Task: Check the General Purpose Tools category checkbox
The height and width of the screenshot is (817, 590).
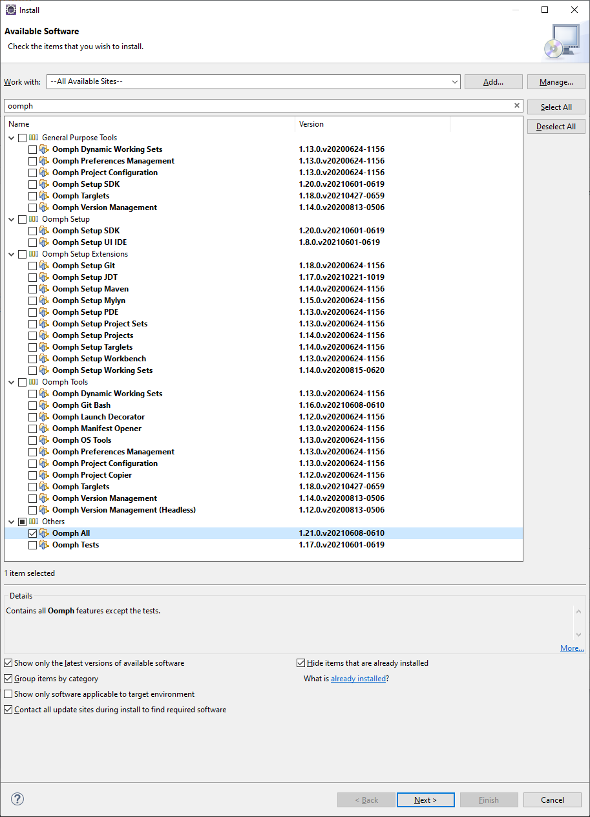Action: [22, 138]
